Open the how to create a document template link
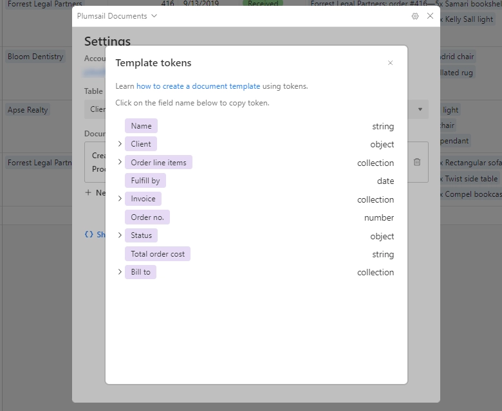The width and height of the screenshot is (502, 411). pos(198,86)
